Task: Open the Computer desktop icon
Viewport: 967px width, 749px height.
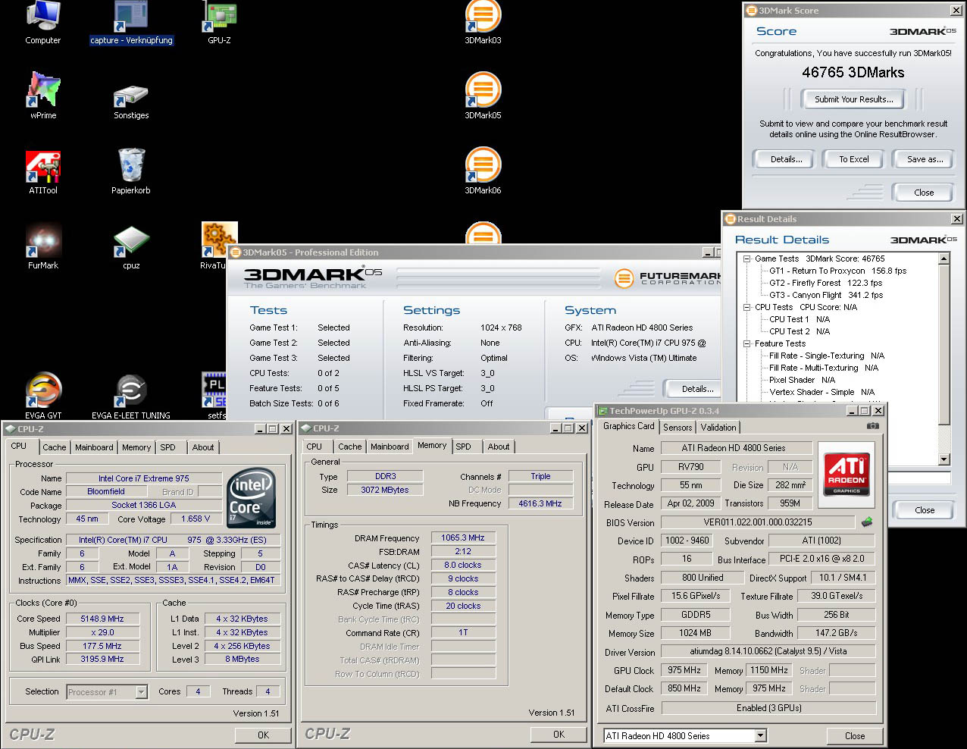Action: 43,23
